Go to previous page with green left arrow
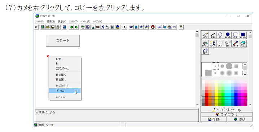The height and width of the screenshot is (132, 259). pyautogui.click(x=71, y=27)
